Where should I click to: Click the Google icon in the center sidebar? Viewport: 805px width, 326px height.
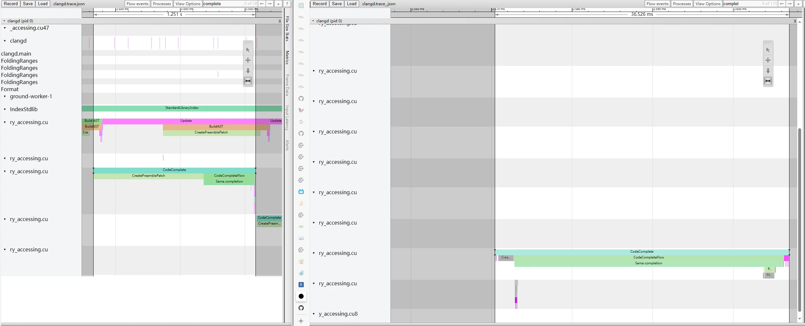coord(301,122)
